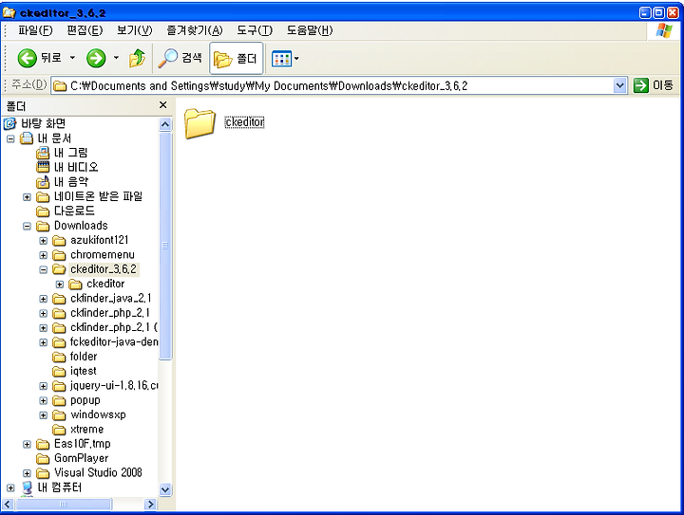Expand the azukifont121 folder
Viewport: 684px width, 515px height.
43,241
